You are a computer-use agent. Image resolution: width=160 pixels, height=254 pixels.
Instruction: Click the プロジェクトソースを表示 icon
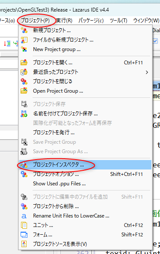(x=24, y=244)
